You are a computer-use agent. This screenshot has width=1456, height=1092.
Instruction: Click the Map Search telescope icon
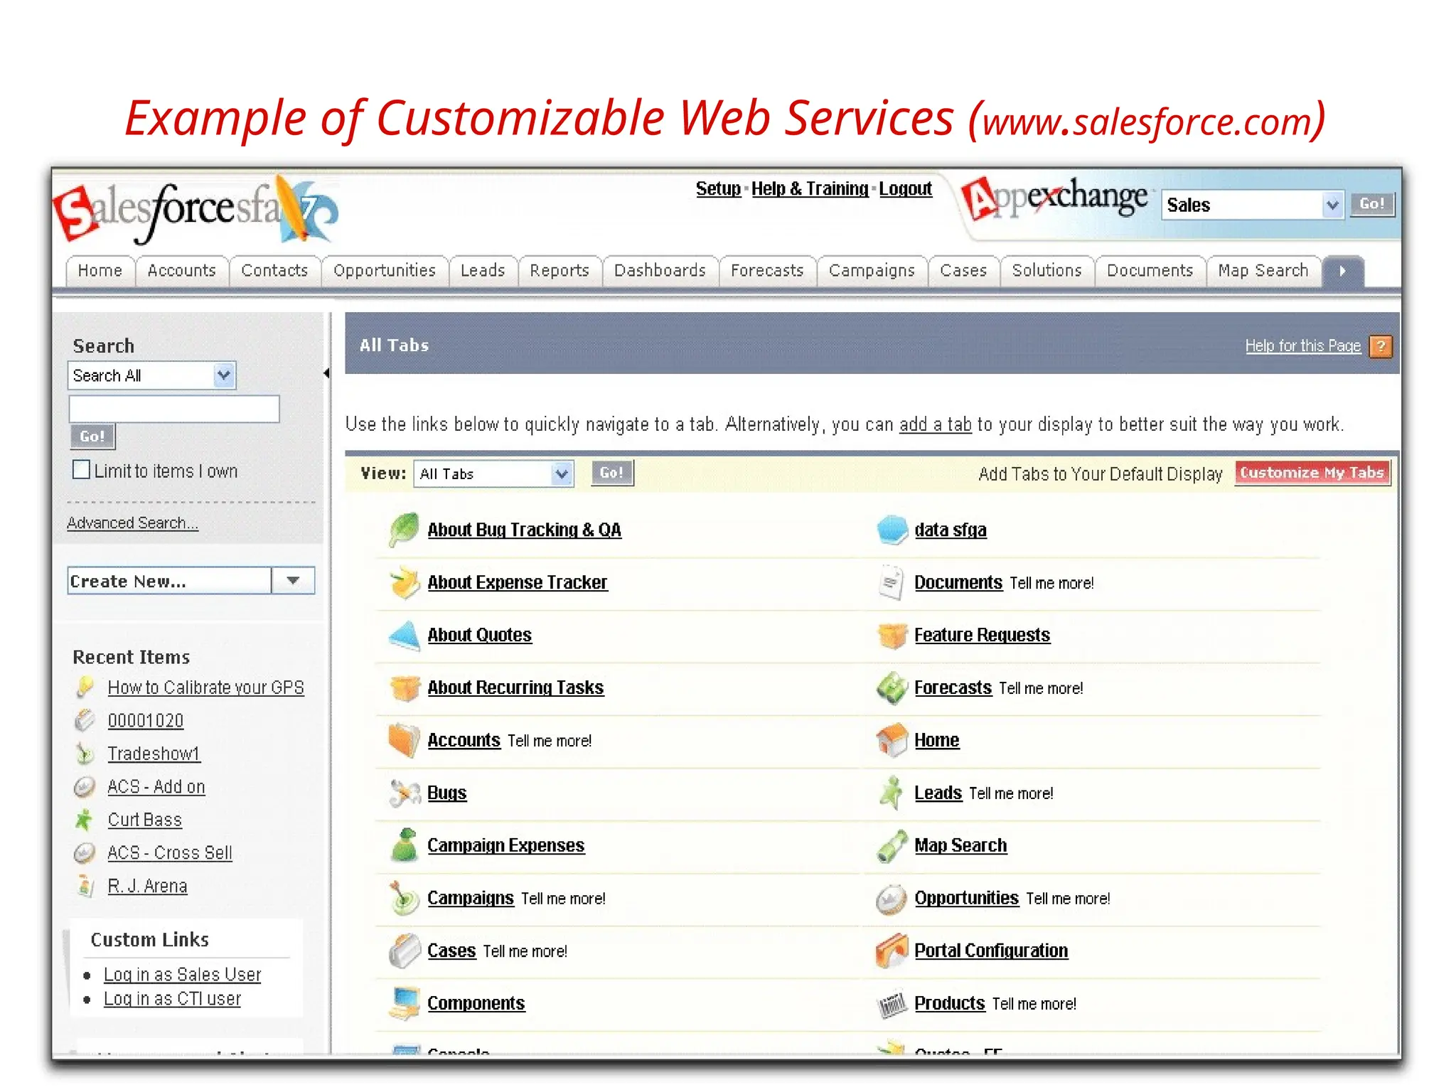pyautogui.click(x=892, y=846)
